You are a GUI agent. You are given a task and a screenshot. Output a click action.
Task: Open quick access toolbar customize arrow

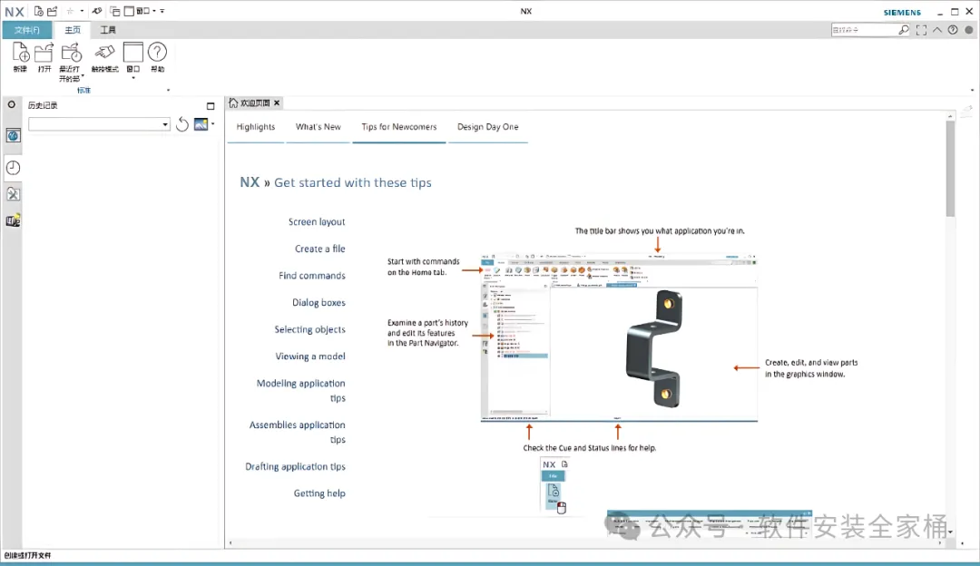click(x=162, y=11)
